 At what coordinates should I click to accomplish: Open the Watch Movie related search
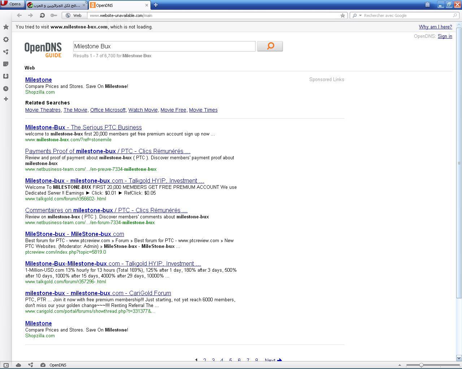[x=143, y=110]
